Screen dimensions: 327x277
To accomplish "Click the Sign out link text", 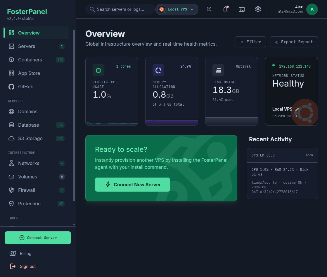I will (x=28, y=266).
